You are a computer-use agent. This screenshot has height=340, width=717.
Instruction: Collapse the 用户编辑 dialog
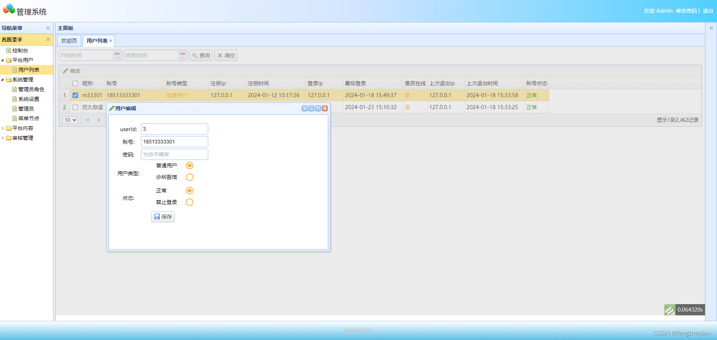[305, 108]
